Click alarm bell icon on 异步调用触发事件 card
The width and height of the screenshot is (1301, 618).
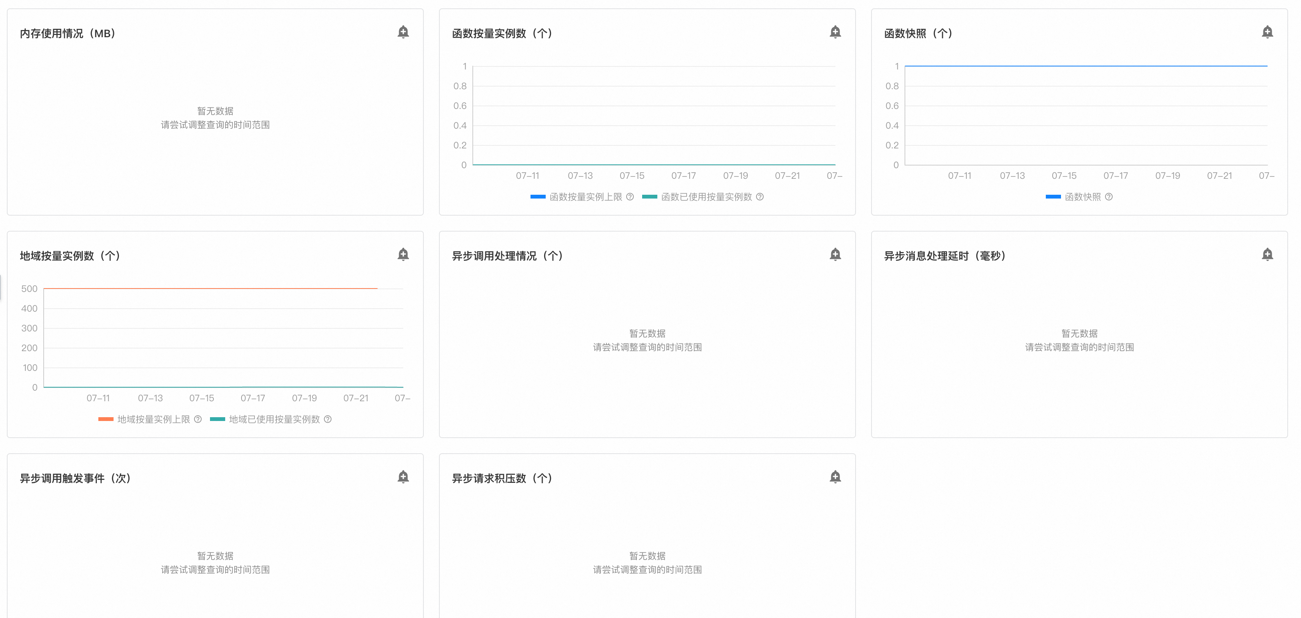[403, 477]
